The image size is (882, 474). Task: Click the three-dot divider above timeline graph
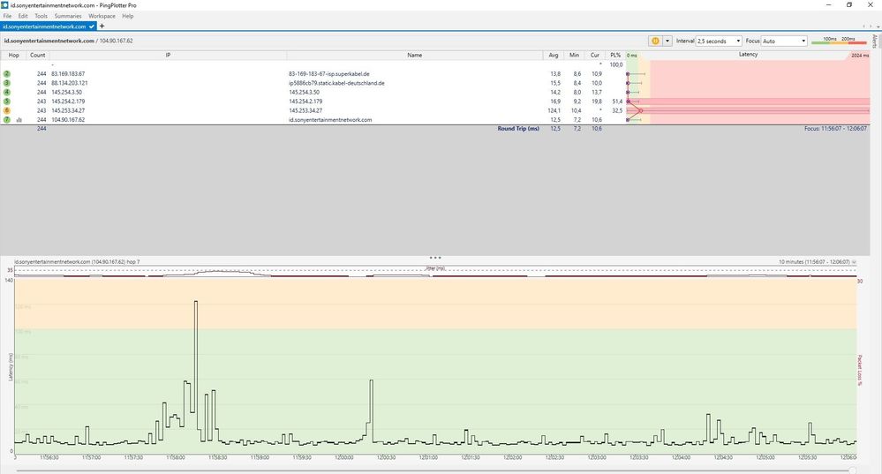pyautogui.click(x=434, y=257)
